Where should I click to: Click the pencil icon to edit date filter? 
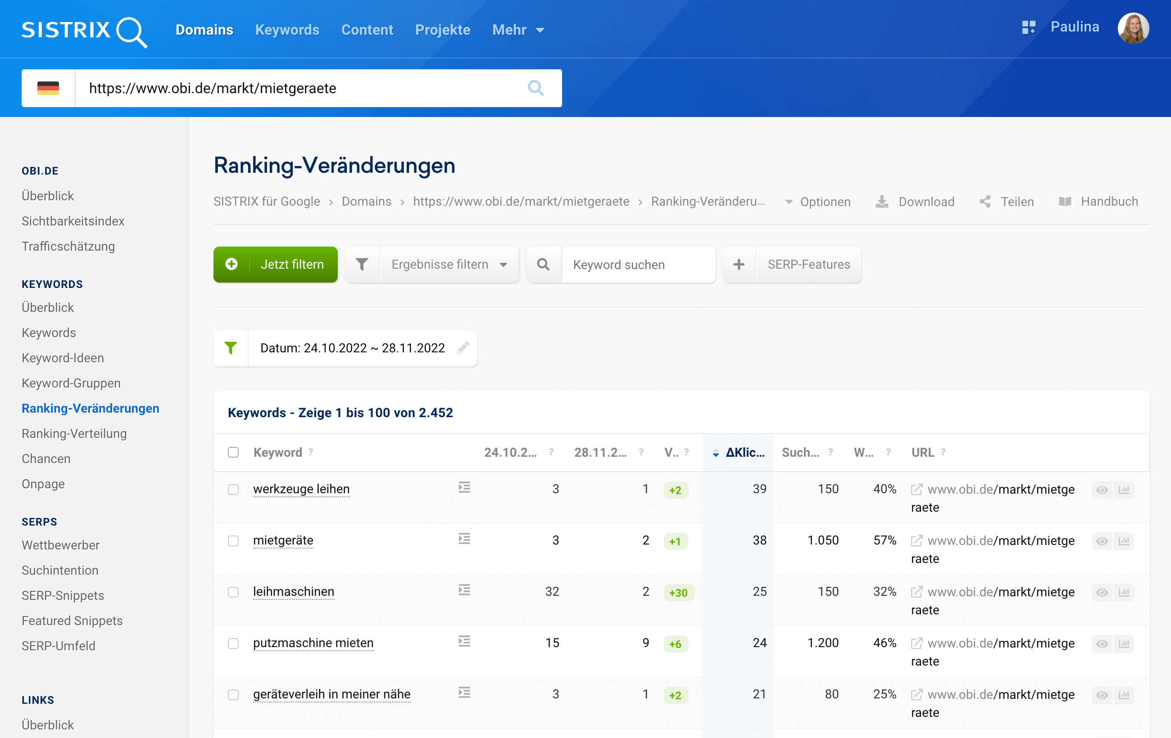click(463, 348)
